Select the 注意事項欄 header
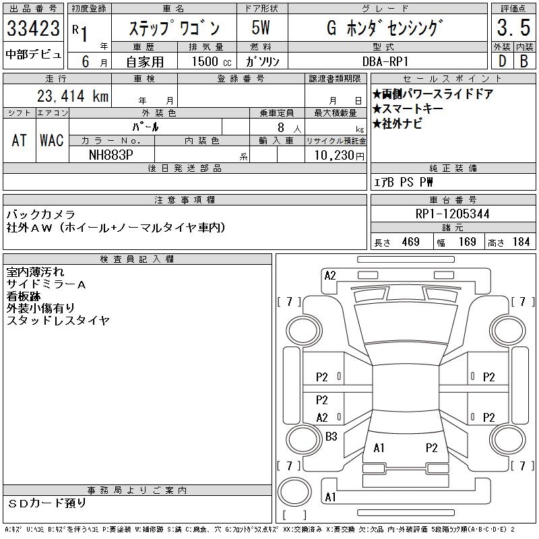 (x=185, y=199)
